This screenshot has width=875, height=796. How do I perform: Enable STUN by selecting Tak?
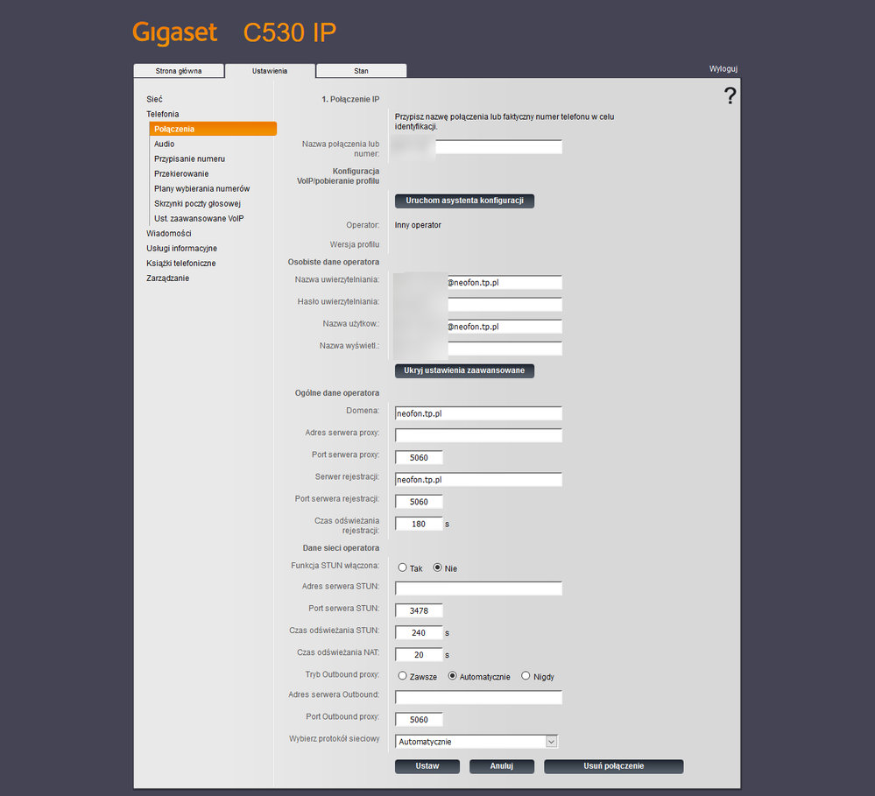coord(401,567)
